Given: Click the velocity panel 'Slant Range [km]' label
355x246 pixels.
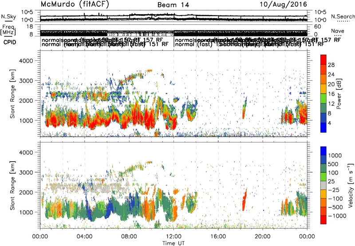Looking at the screenshot, I should coord(12,185).
